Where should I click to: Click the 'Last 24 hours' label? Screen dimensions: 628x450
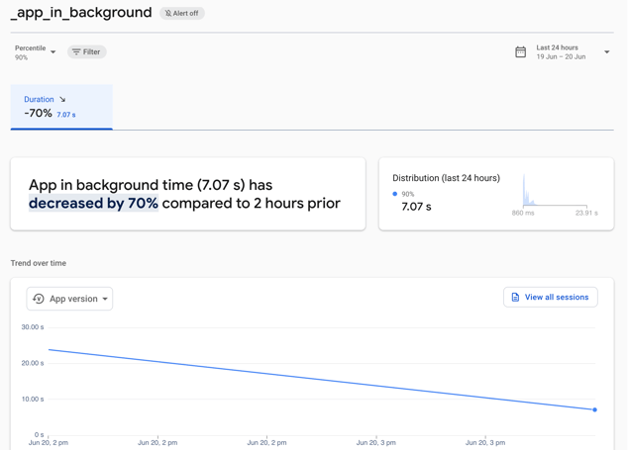pos(557,47)
